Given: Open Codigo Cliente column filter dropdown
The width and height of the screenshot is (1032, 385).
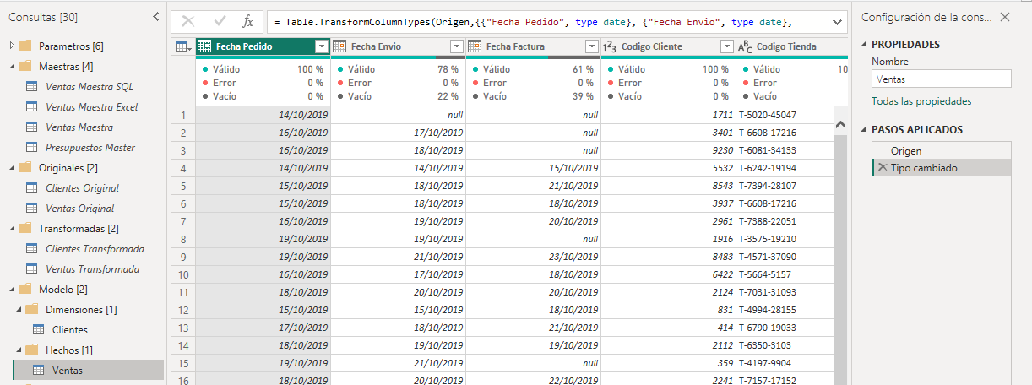Looking at the screenshot, I should tap(727, 46).
